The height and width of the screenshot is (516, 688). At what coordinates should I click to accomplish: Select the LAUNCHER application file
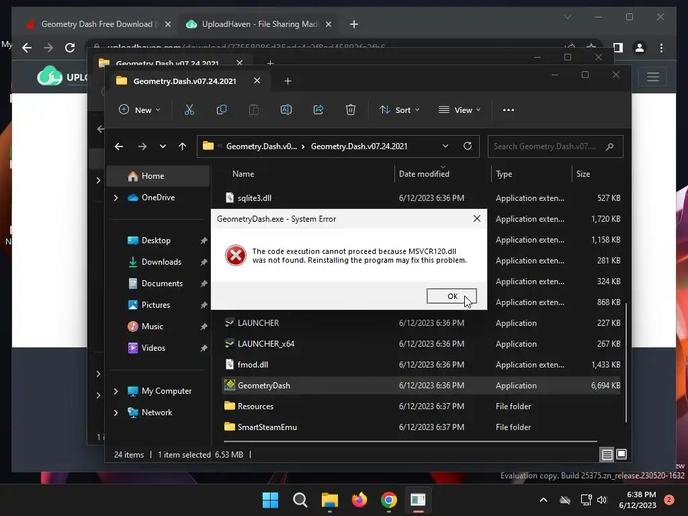coord(258,323)
